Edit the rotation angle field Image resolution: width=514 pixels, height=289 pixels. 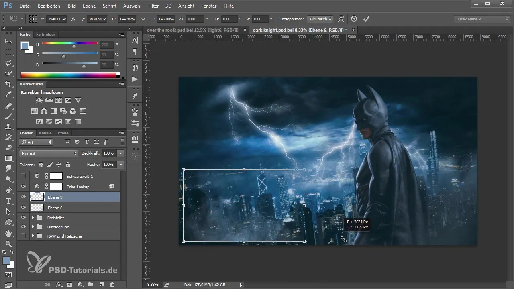(194, 19)
